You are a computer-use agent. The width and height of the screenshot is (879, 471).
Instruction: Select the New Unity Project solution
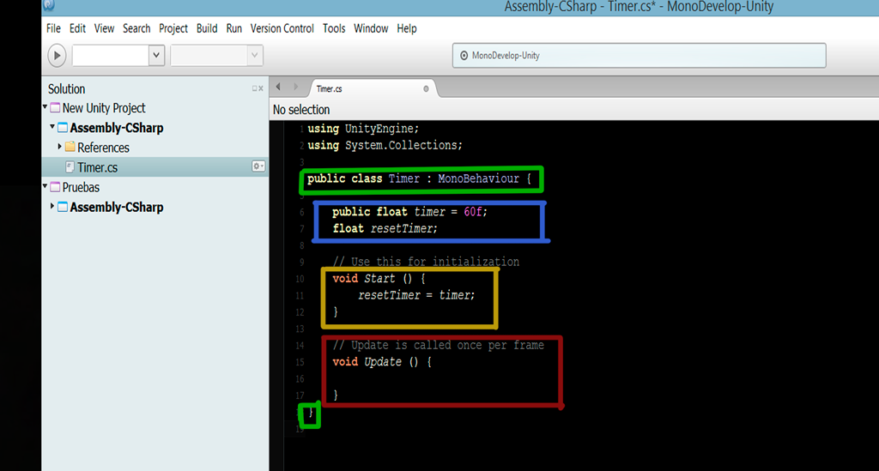[x=104, y=108]
